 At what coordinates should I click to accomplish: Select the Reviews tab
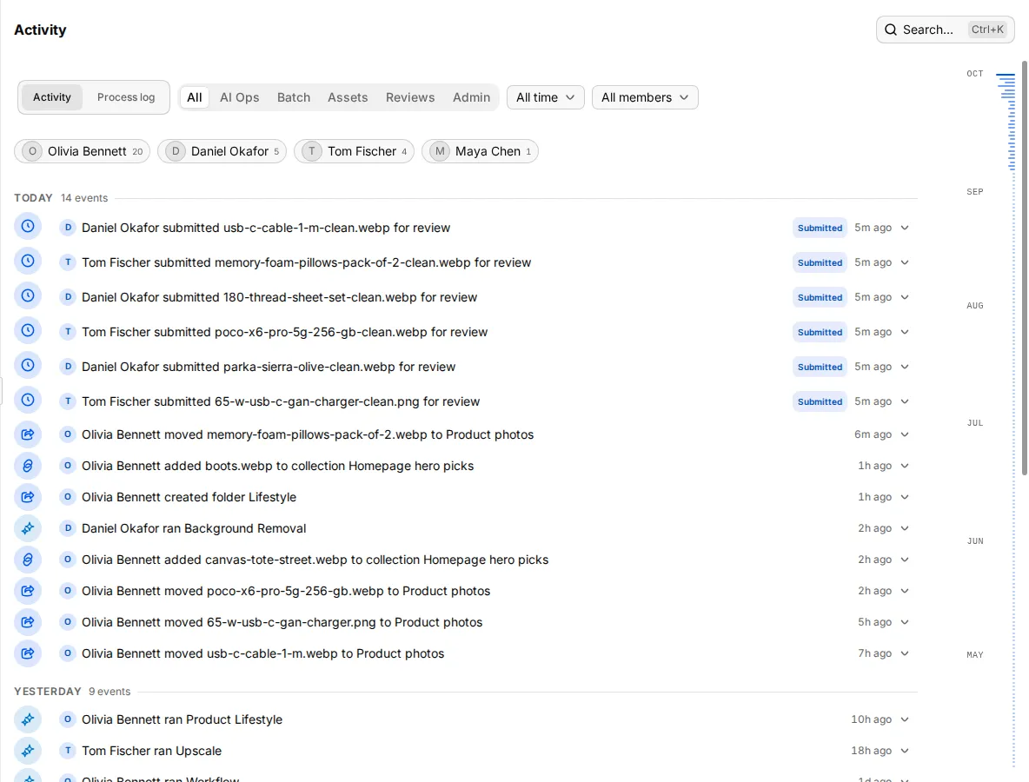click(x=410, y=97)
